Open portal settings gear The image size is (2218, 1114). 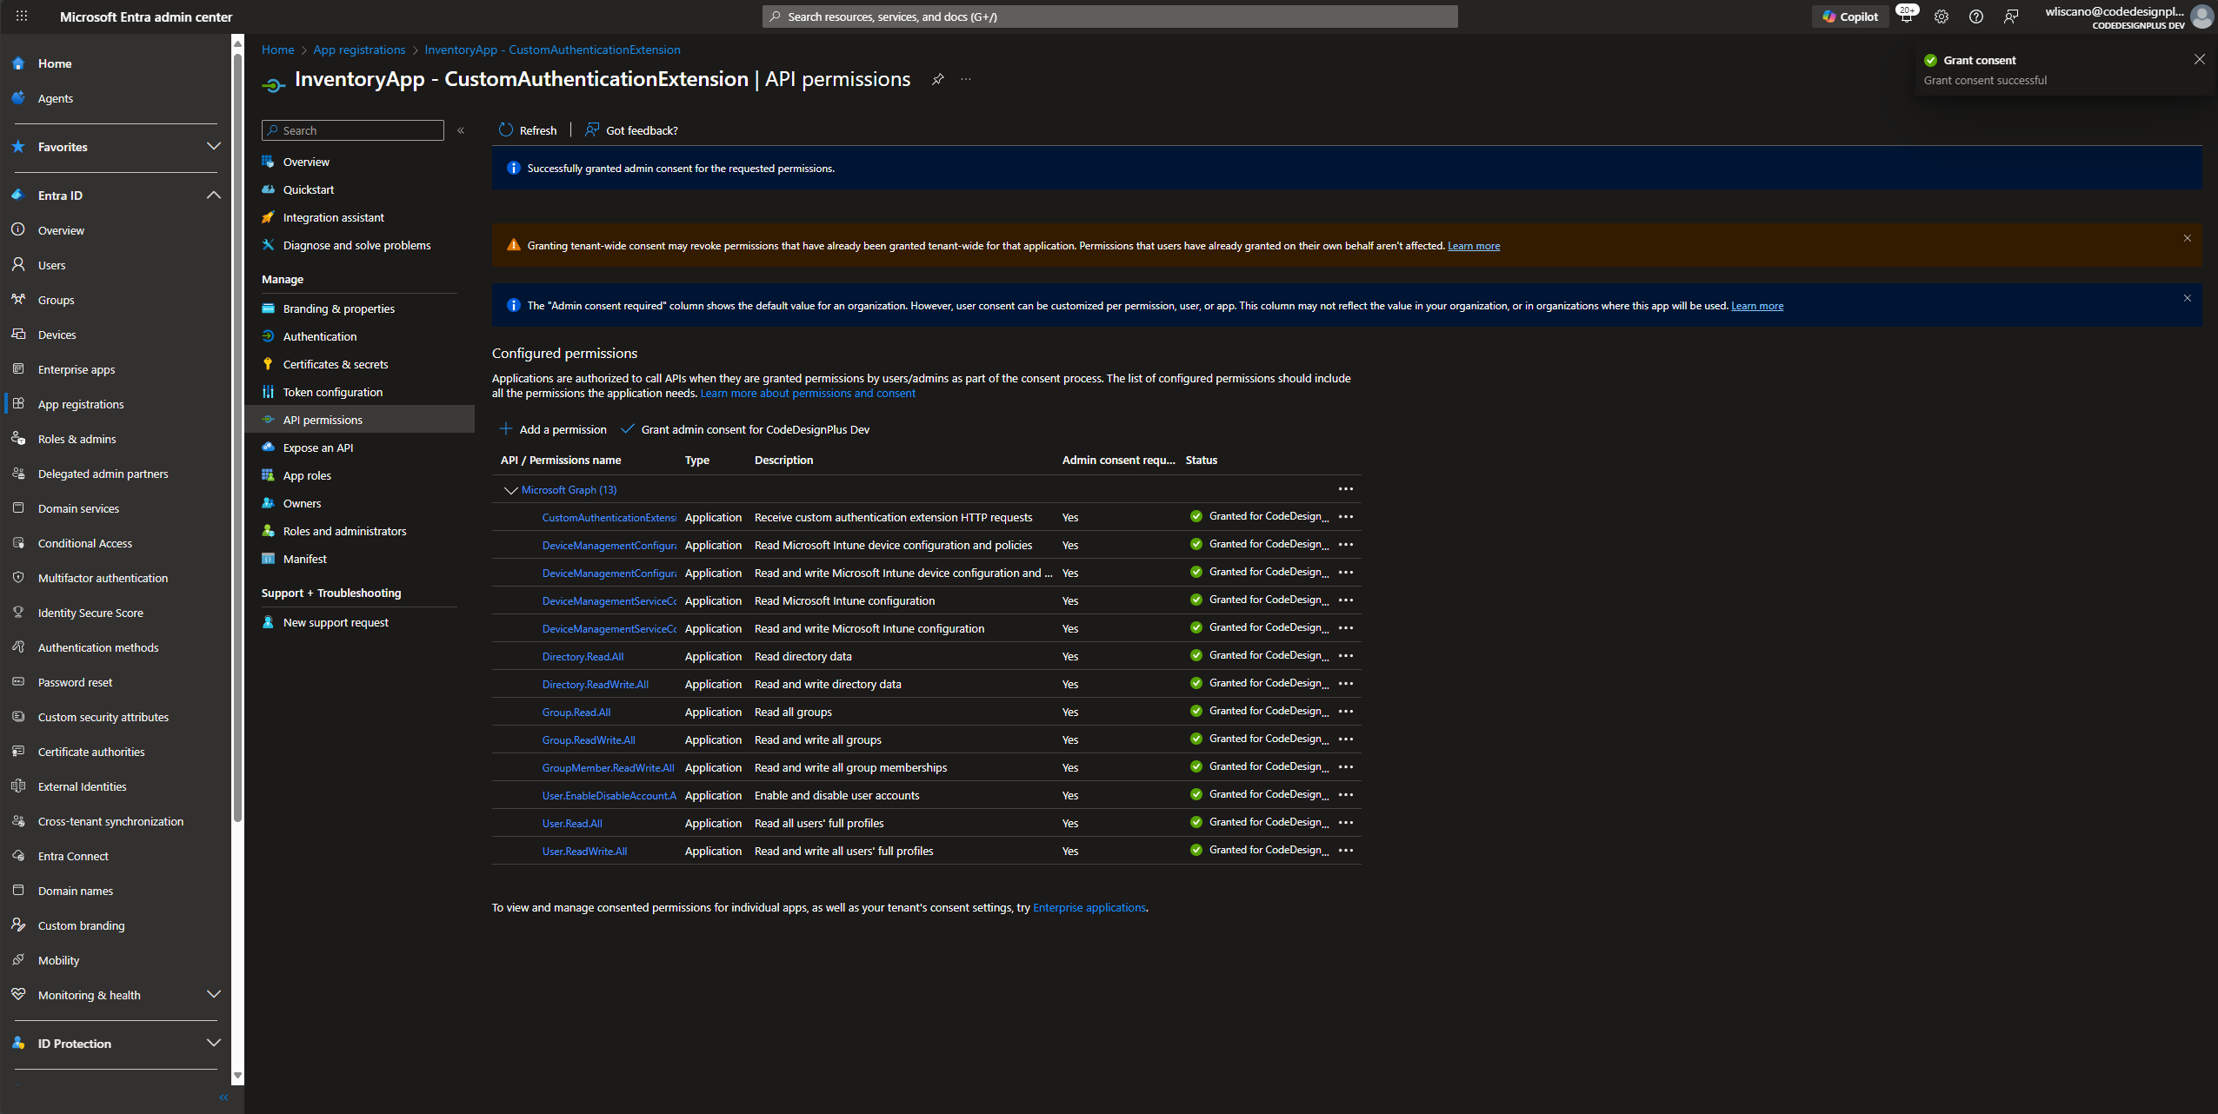(x=1942, y=17)
